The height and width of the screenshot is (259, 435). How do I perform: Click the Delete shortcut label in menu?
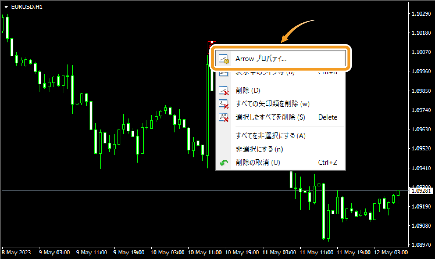tap(328, 117)
